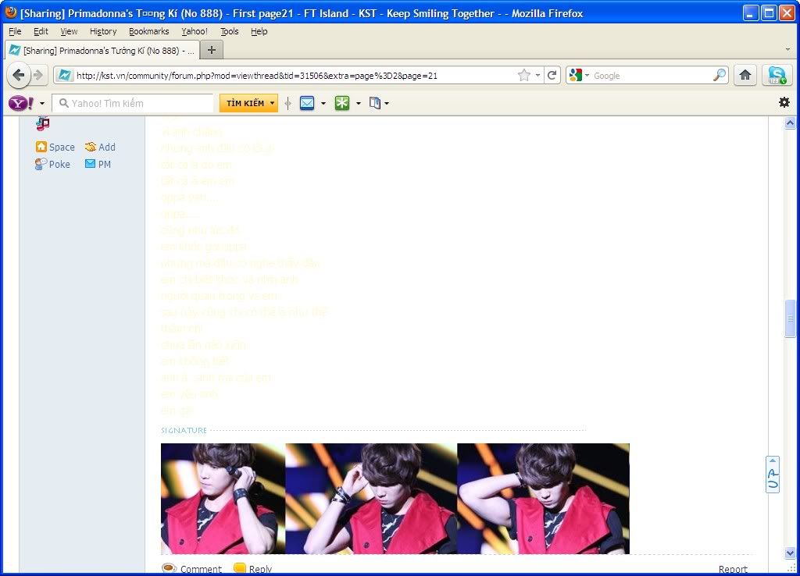Click the scrollbar down arrow

coord(790,553)
